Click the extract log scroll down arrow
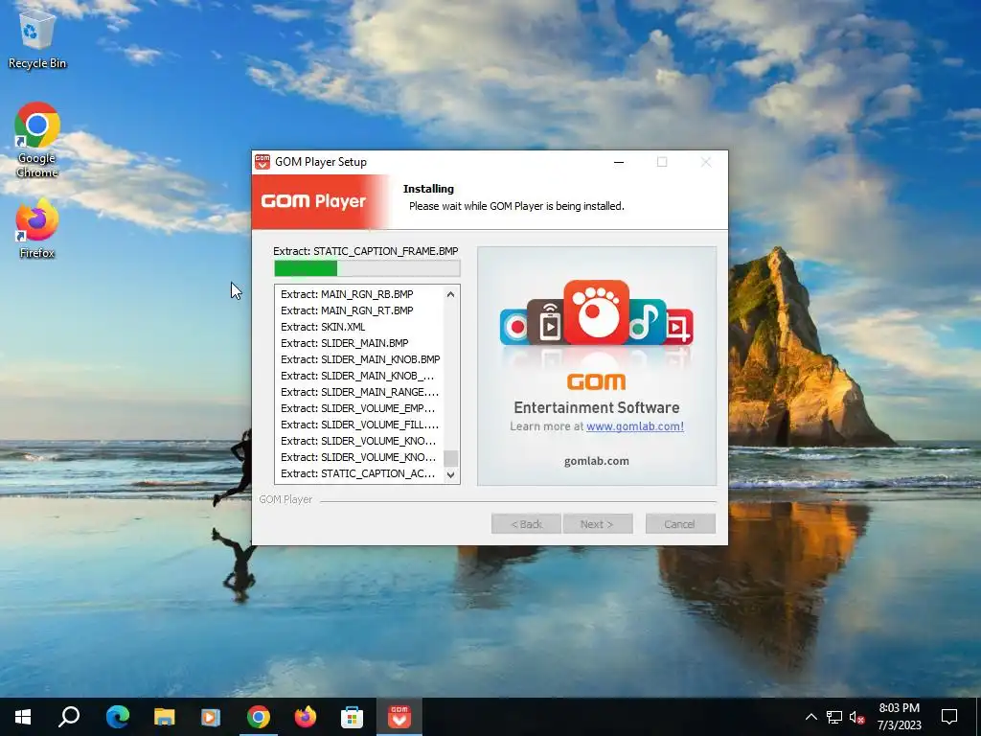Image resolution: width=981 pixels, height=736 pixels. pos(450,475)
